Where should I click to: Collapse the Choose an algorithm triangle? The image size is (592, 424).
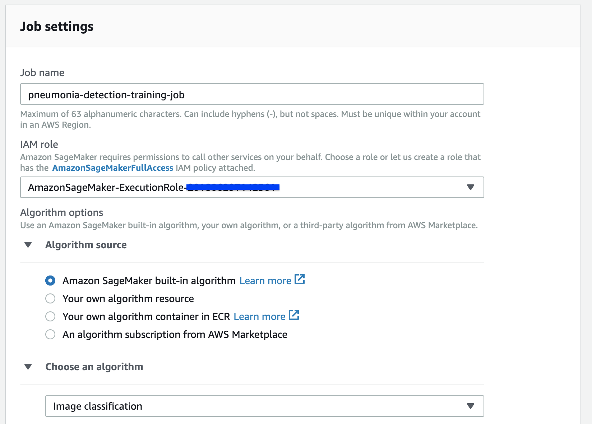pos(28,367)
